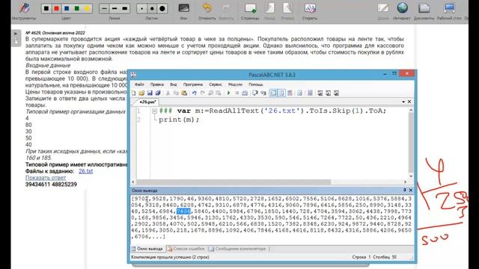Open the Файл menu in PascalABC.NET
Viewport: 479px width, 269px height.
139,84
